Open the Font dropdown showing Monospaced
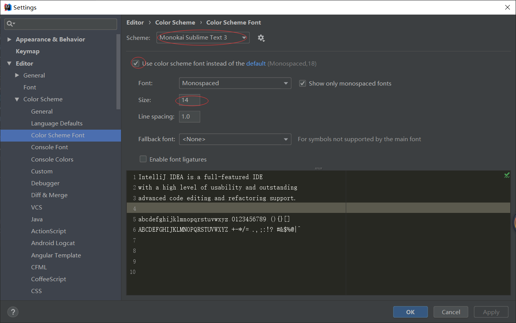The width and height of the screenshot is (516, 323). pyautogui.click(x=235, y=83)
